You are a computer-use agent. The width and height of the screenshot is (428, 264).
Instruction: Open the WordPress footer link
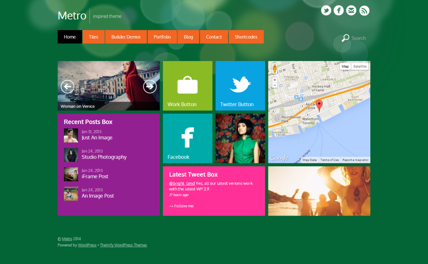[87, 245]
